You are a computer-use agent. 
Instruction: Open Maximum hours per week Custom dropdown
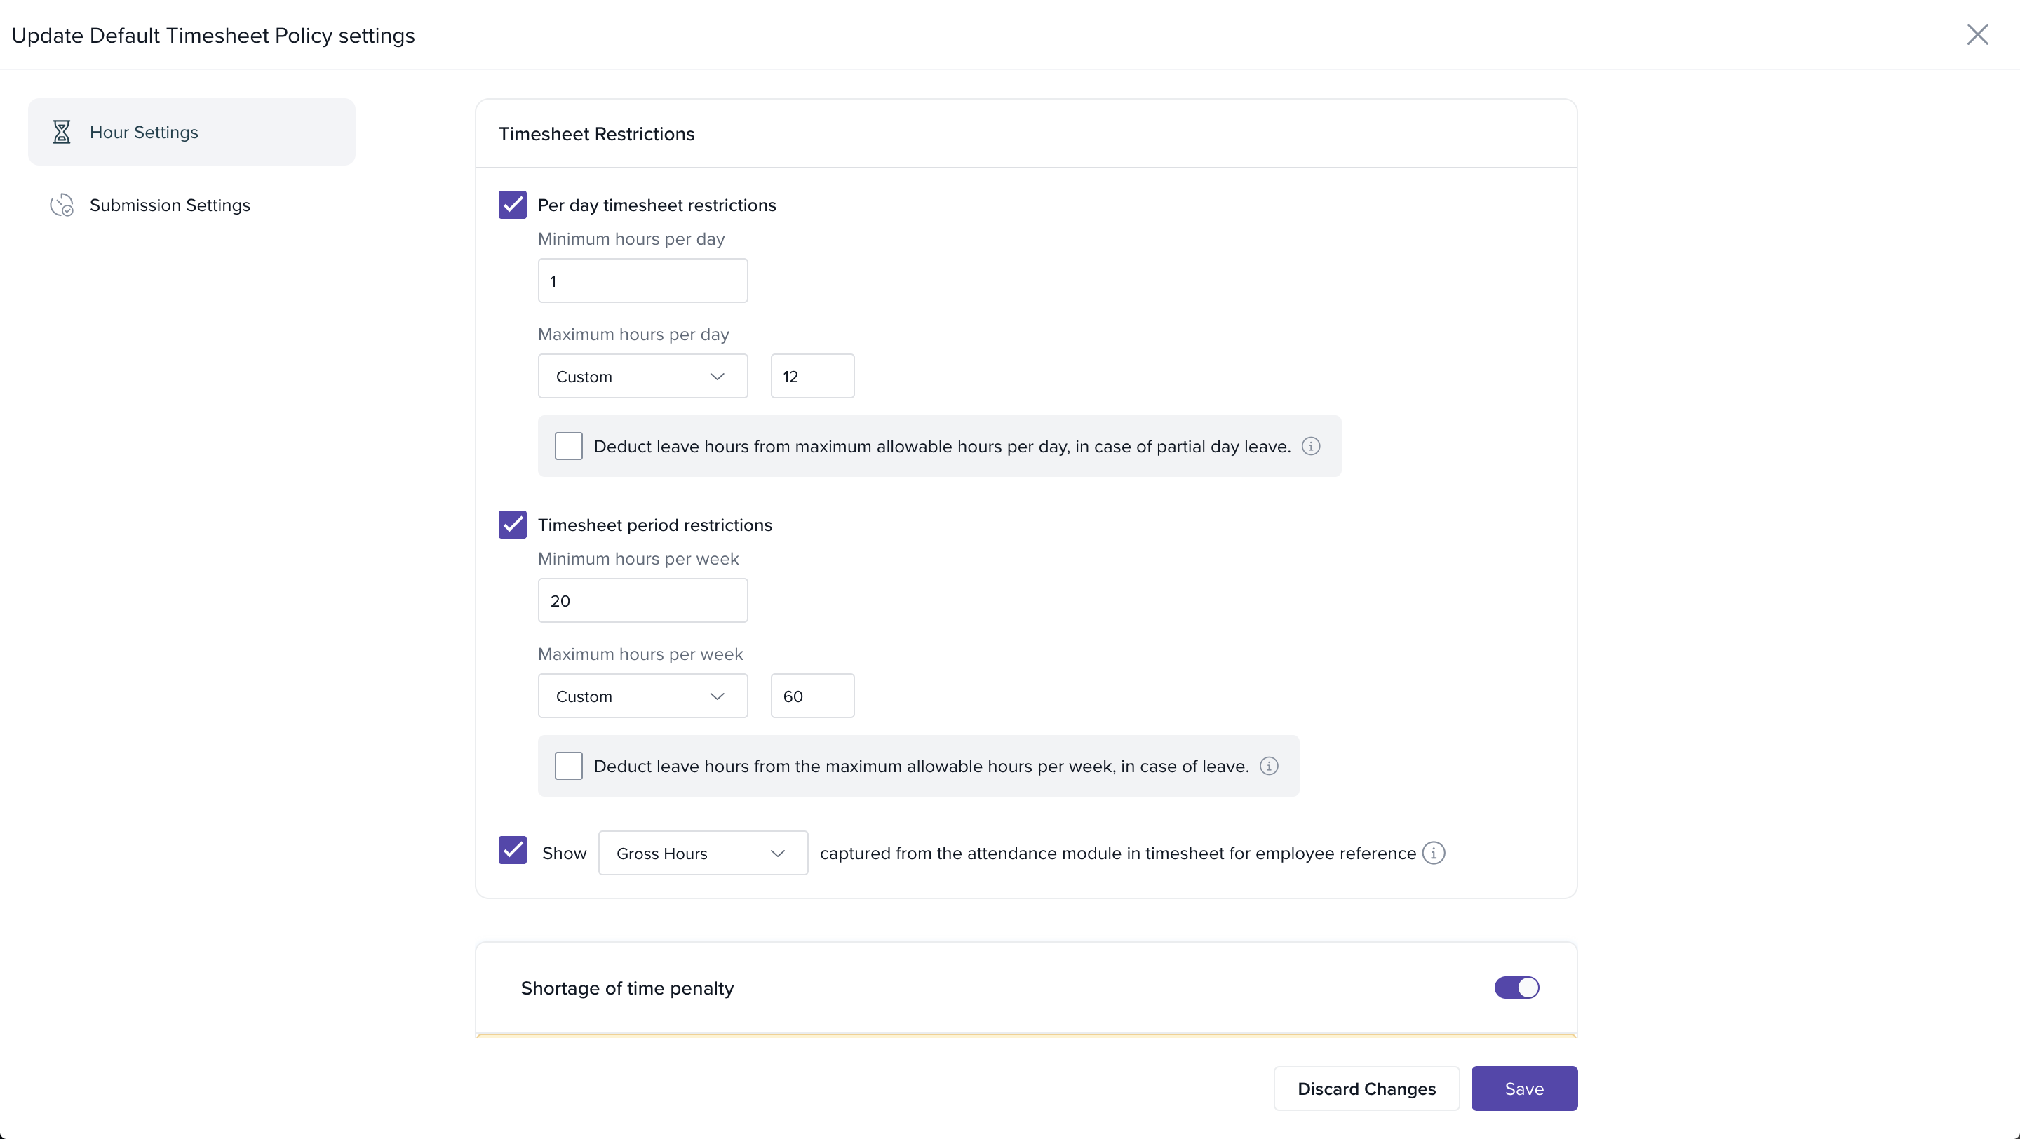pos(642,696)
